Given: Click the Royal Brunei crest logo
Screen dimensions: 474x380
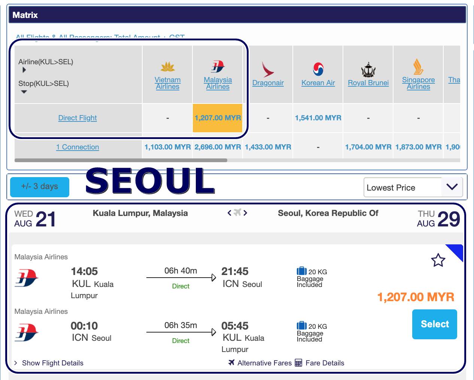Looking at the screenshot, I should pyautogui.click(x=368, y=69).
